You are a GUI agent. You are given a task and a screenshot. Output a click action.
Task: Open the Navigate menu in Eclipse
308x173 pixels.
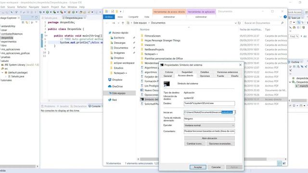tap(34, 7)
